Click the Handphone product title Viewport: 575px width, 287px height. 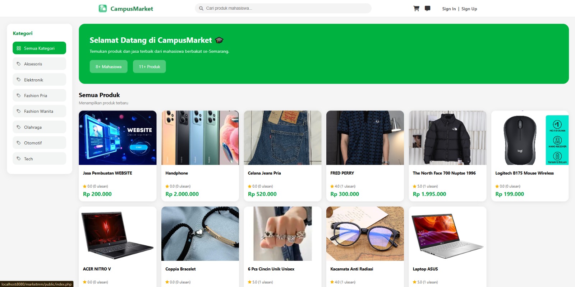pyautogui.click(x=176, y=173)
